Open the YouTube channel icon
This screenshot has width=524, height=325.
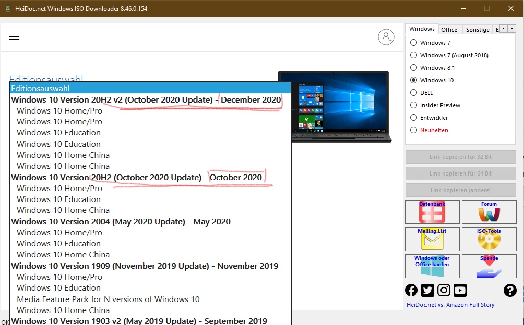pyautogui.click(x=460, y=290)
